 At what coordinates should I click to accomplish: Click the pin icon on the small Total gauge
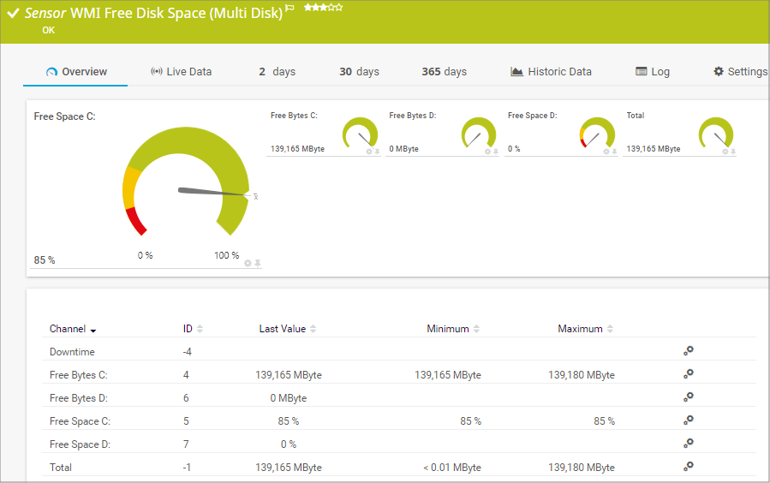733,152
